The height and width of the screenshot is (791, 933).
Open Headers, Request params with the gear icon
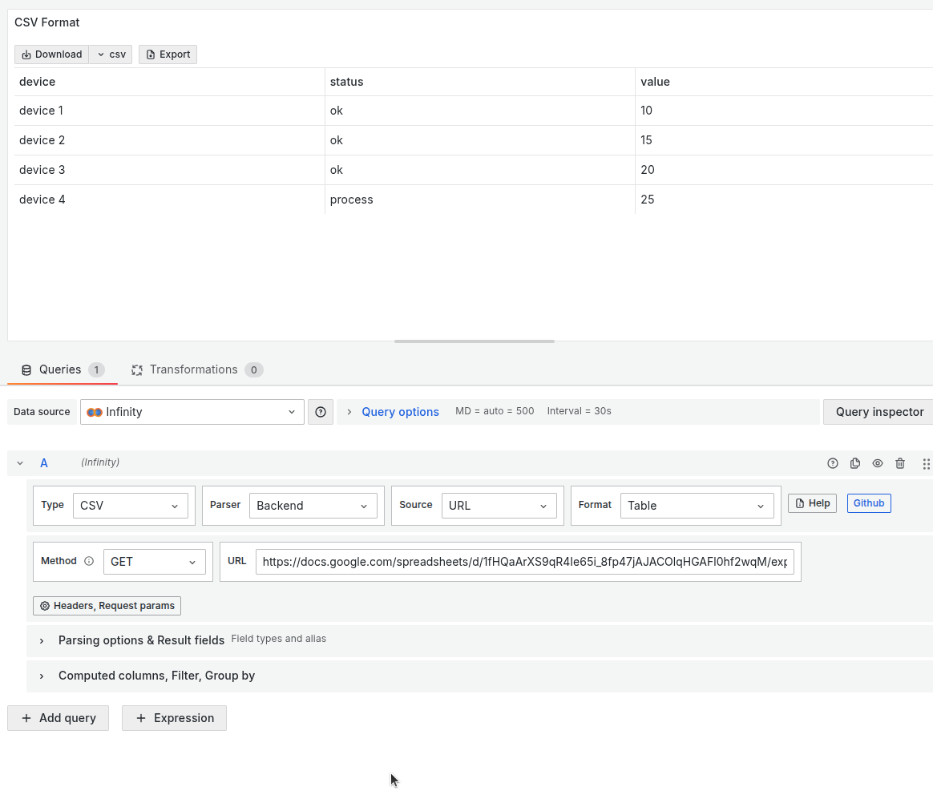point(44,605)
